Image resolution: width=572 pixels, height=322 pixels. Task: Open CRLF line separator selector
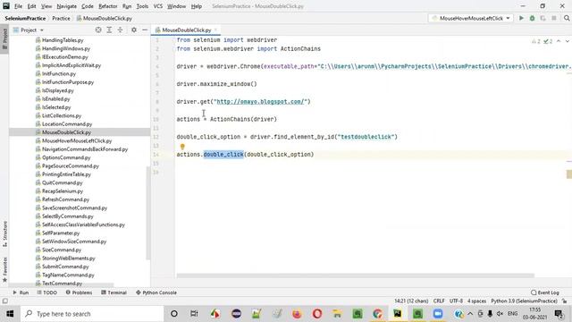click(439, 301)
